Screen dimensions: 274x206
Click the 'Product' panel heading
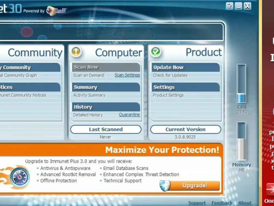(204, 52)
